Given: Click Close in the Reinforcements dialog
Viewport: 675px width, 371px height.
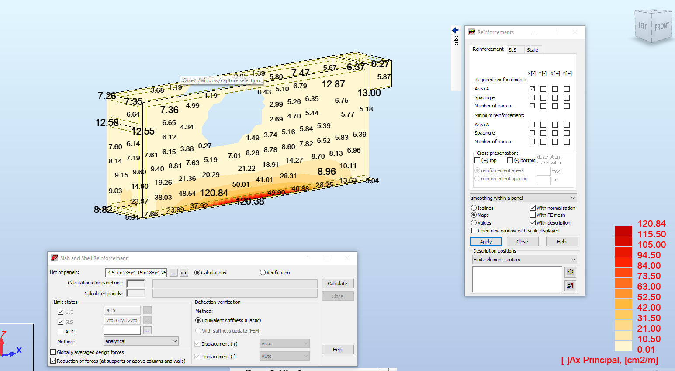Looking at the screenshot, I should click(x=522, y=242).
